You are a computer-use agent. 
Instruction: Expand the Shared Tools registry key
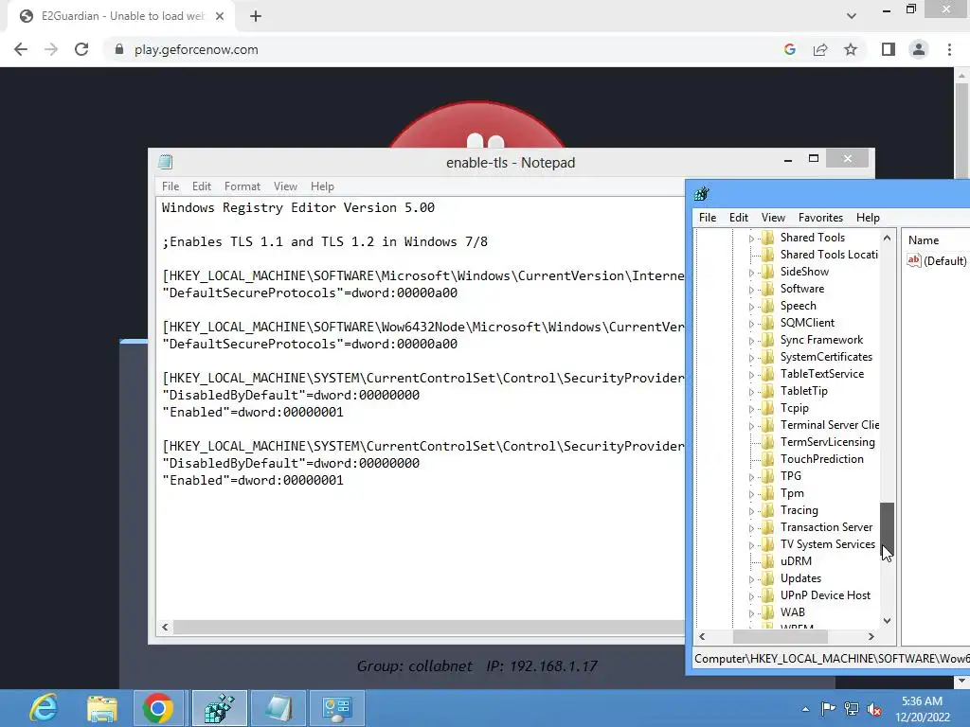(751, 238)
